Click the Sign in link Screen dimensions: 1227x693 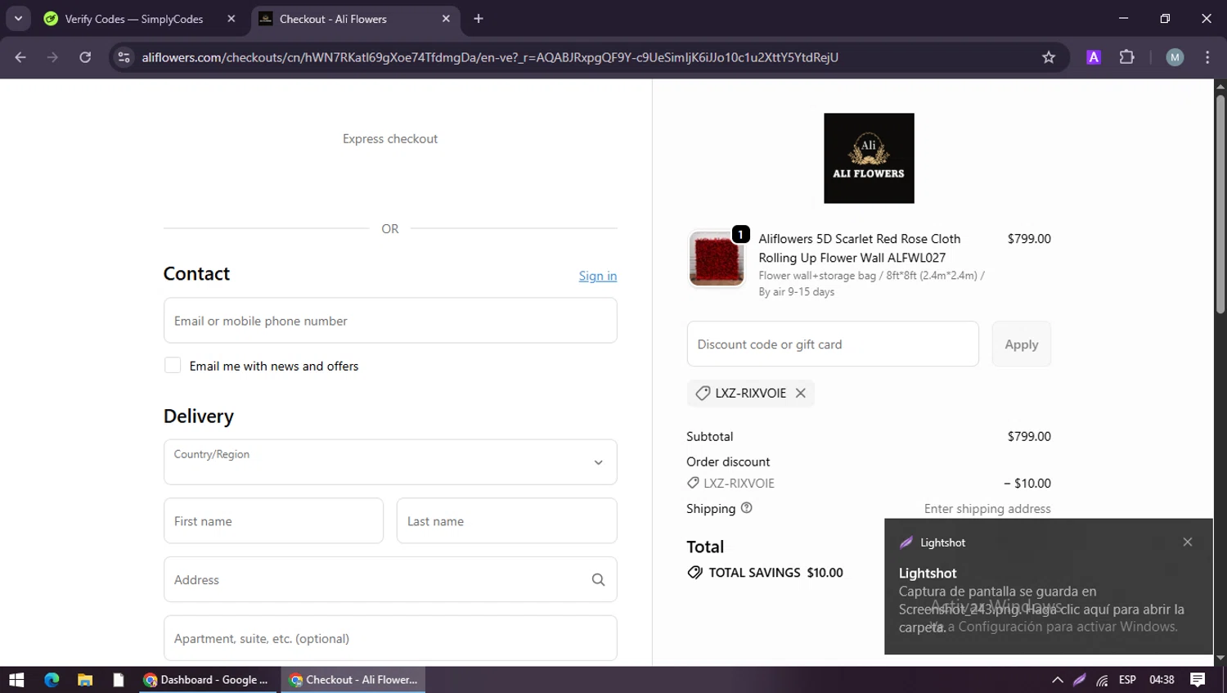(x=598, y=276)
